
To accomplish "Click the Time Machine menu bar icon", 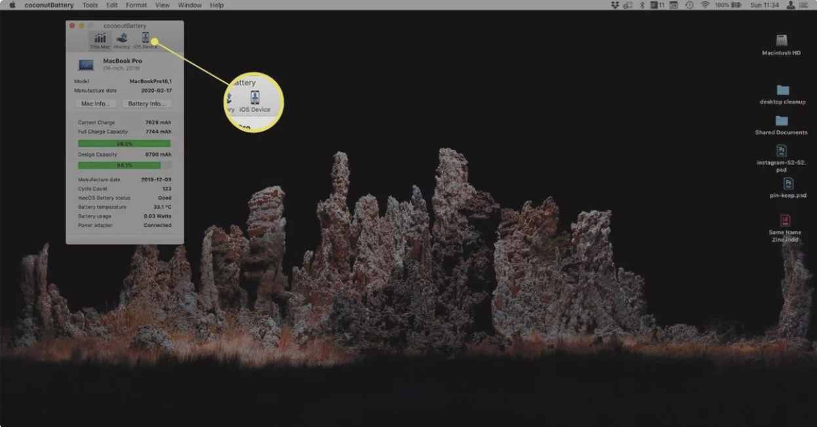I will 689,5.
